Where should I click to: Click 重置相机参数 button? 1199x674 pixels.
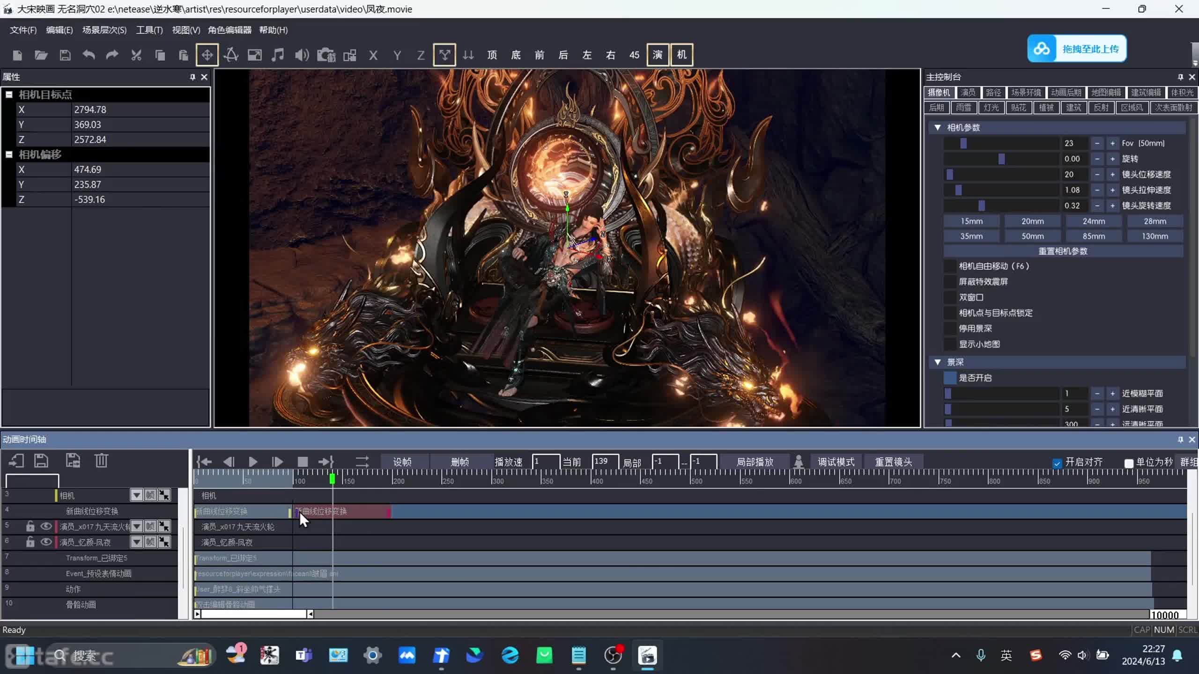[x=1063, y=251]
